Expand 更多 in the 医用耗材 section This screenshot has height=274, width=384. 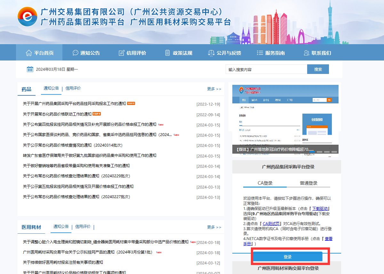click(214, 227)
